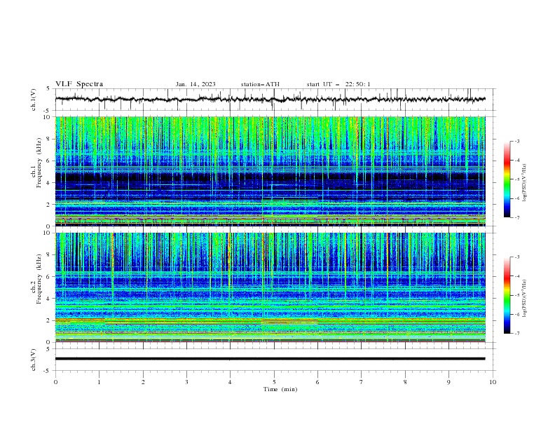The image size is (555, 429).
Task: Click the "VLF Spectra" plot title
Action: (79, 84)
